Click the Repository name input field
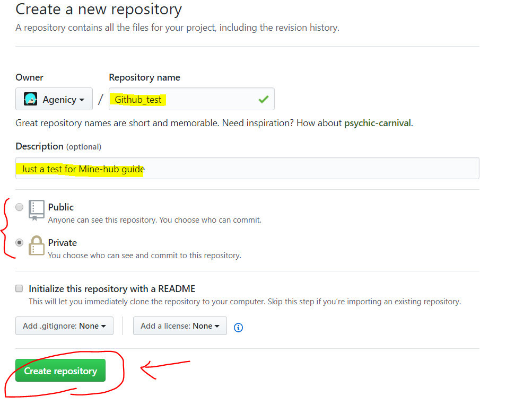 [x=191, y=99]
